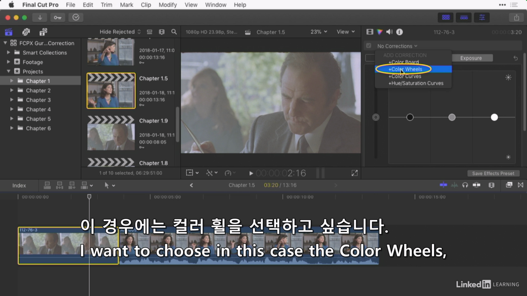This screenshot has width=527, height=296.
Task: Open the Transitions browser icon
Action: pos(520,185)
